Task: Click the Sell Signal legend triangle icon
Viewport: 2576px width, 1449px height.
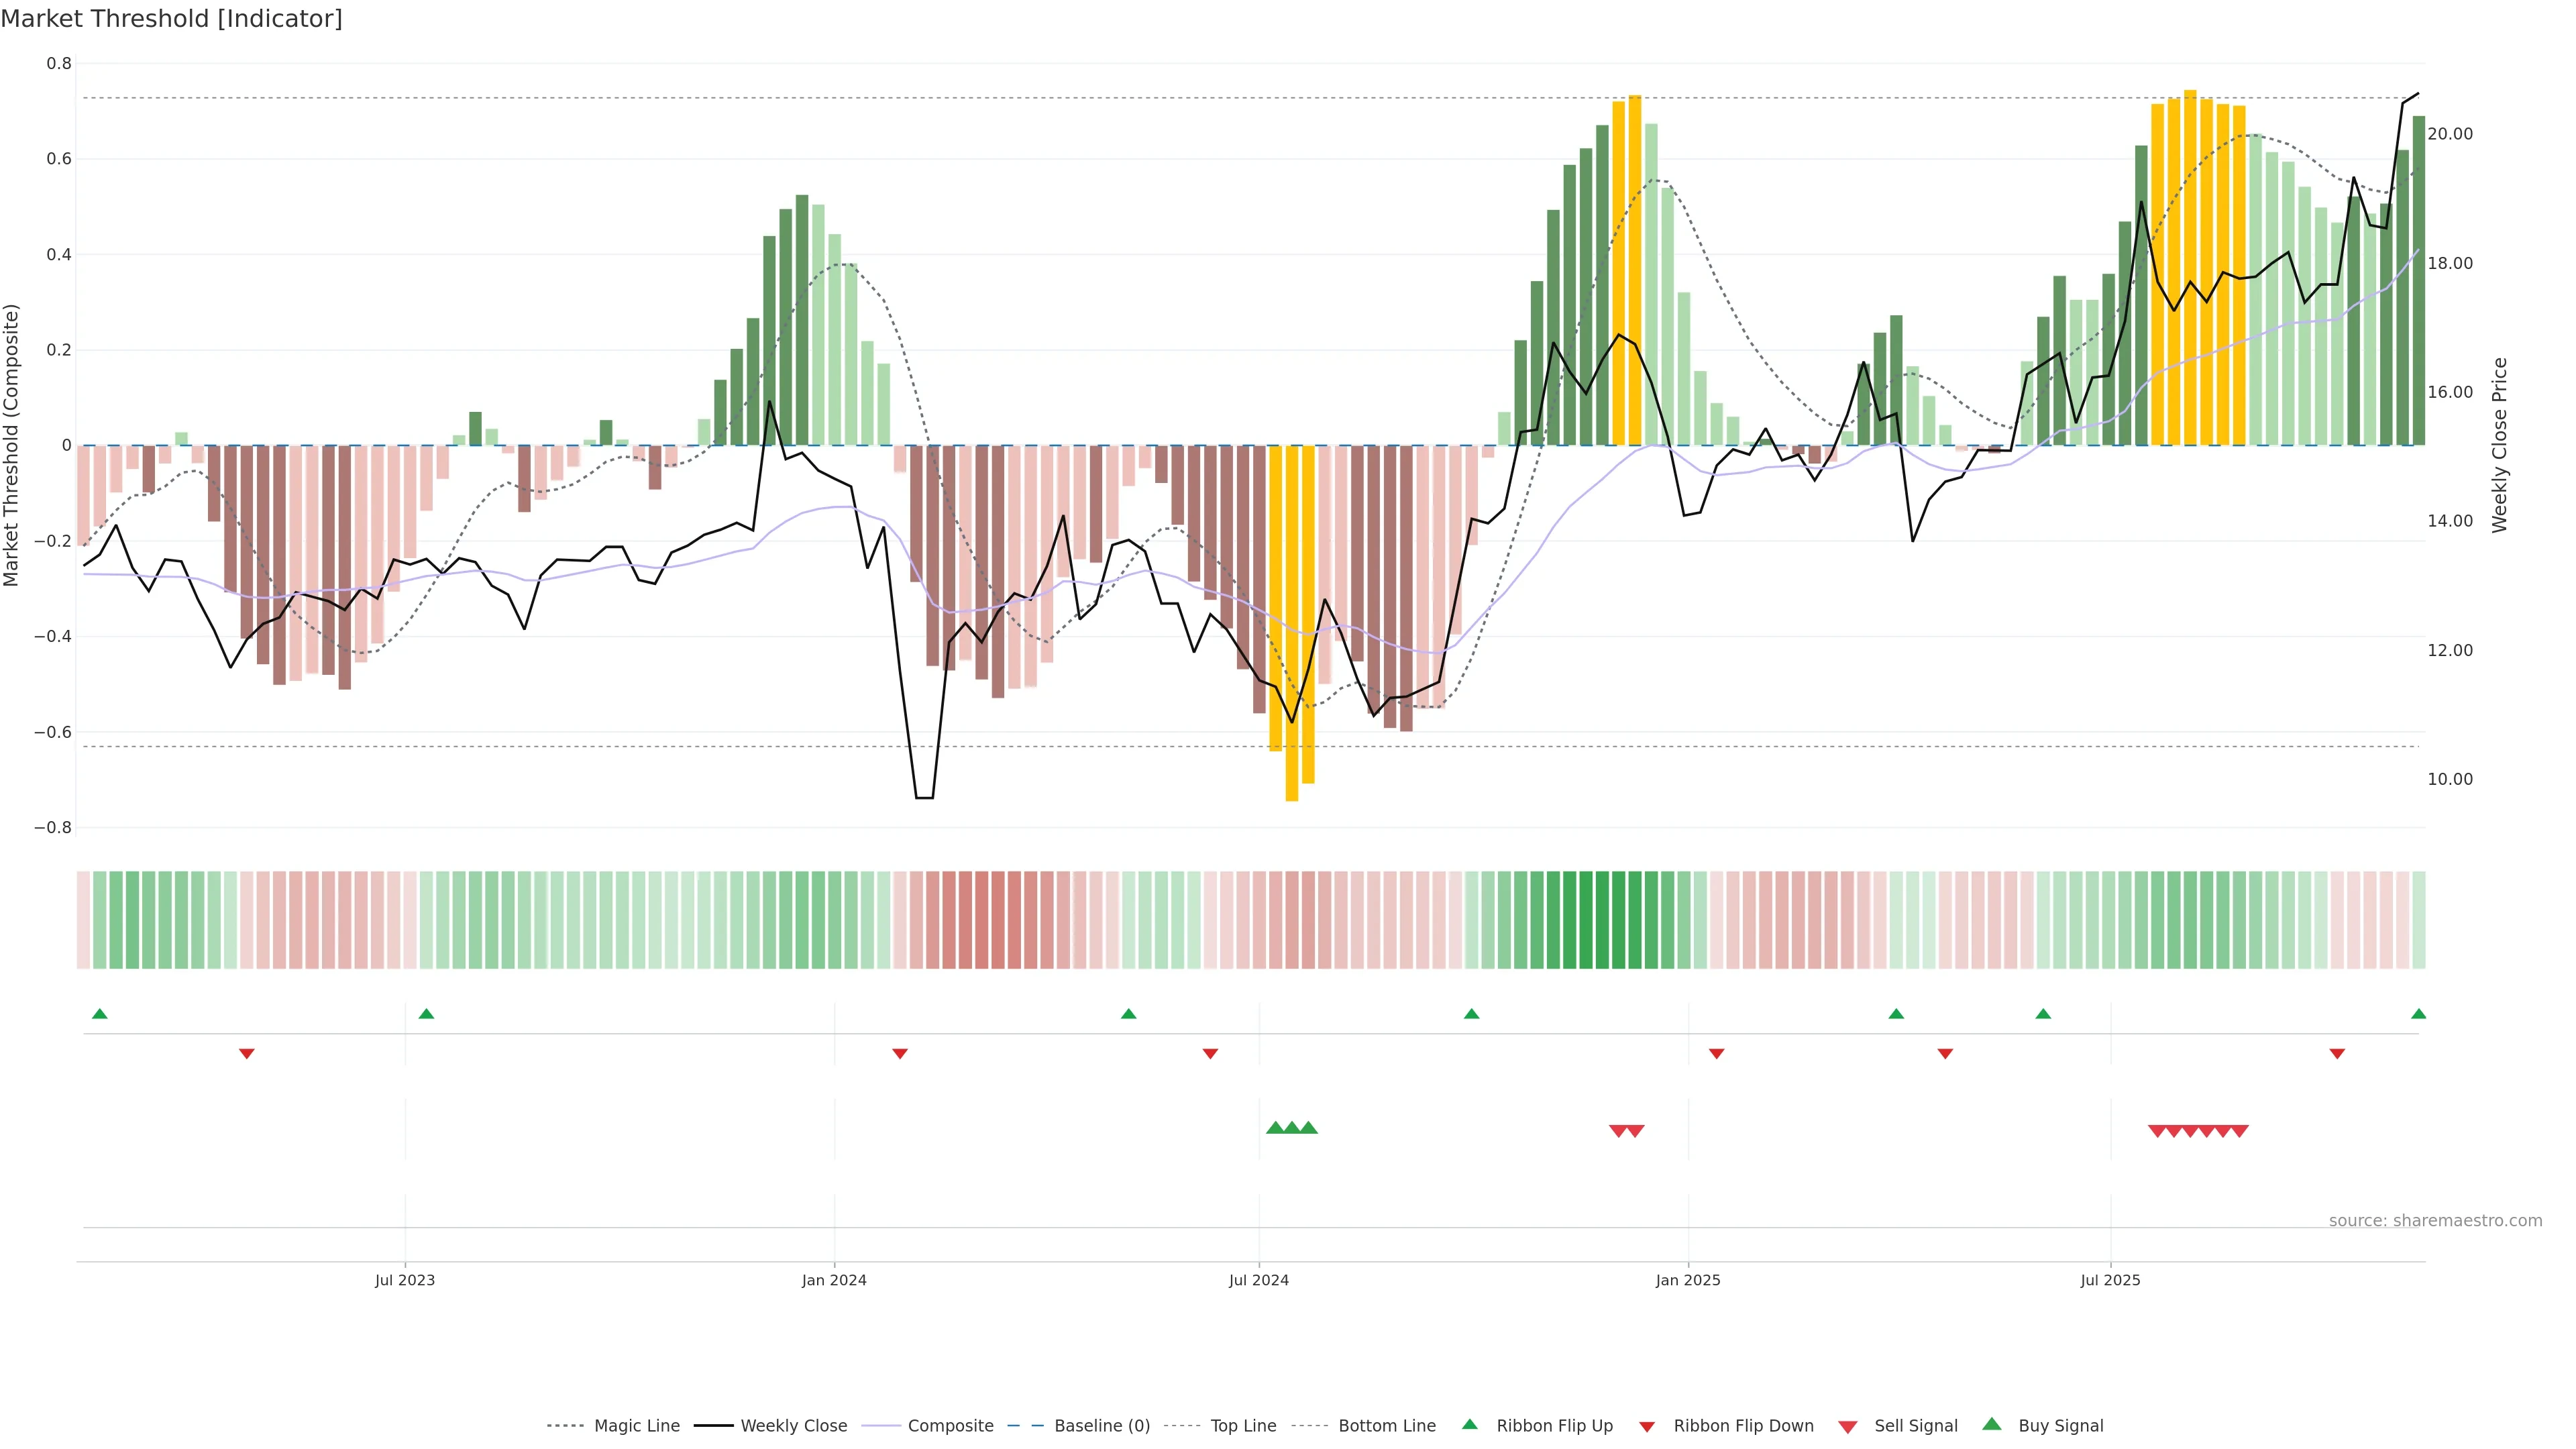Action: [1848, 1427]
